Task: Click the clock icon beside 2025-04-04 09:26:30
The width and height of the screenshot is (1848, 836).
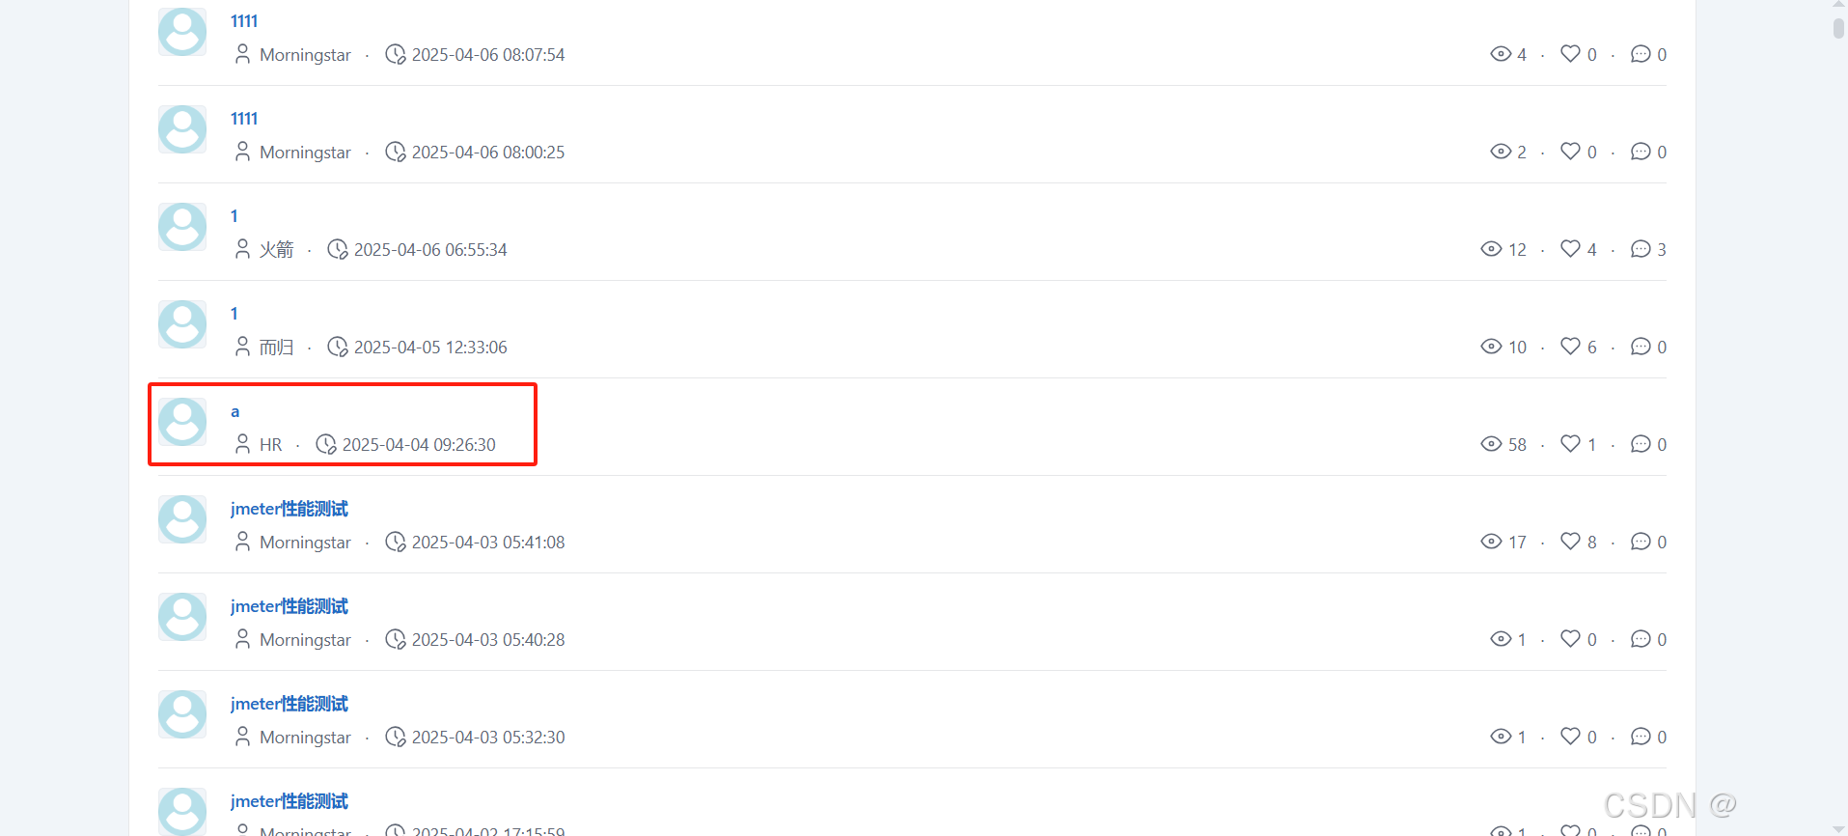Action: point(326,444)
